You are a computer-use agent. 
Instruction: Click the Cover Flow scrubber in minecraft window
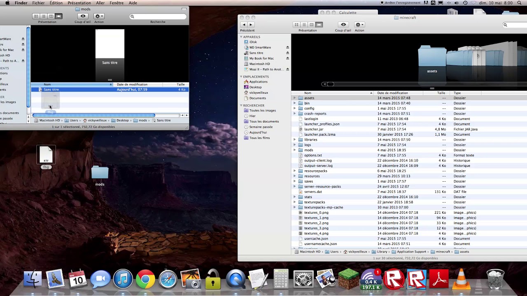330,84
